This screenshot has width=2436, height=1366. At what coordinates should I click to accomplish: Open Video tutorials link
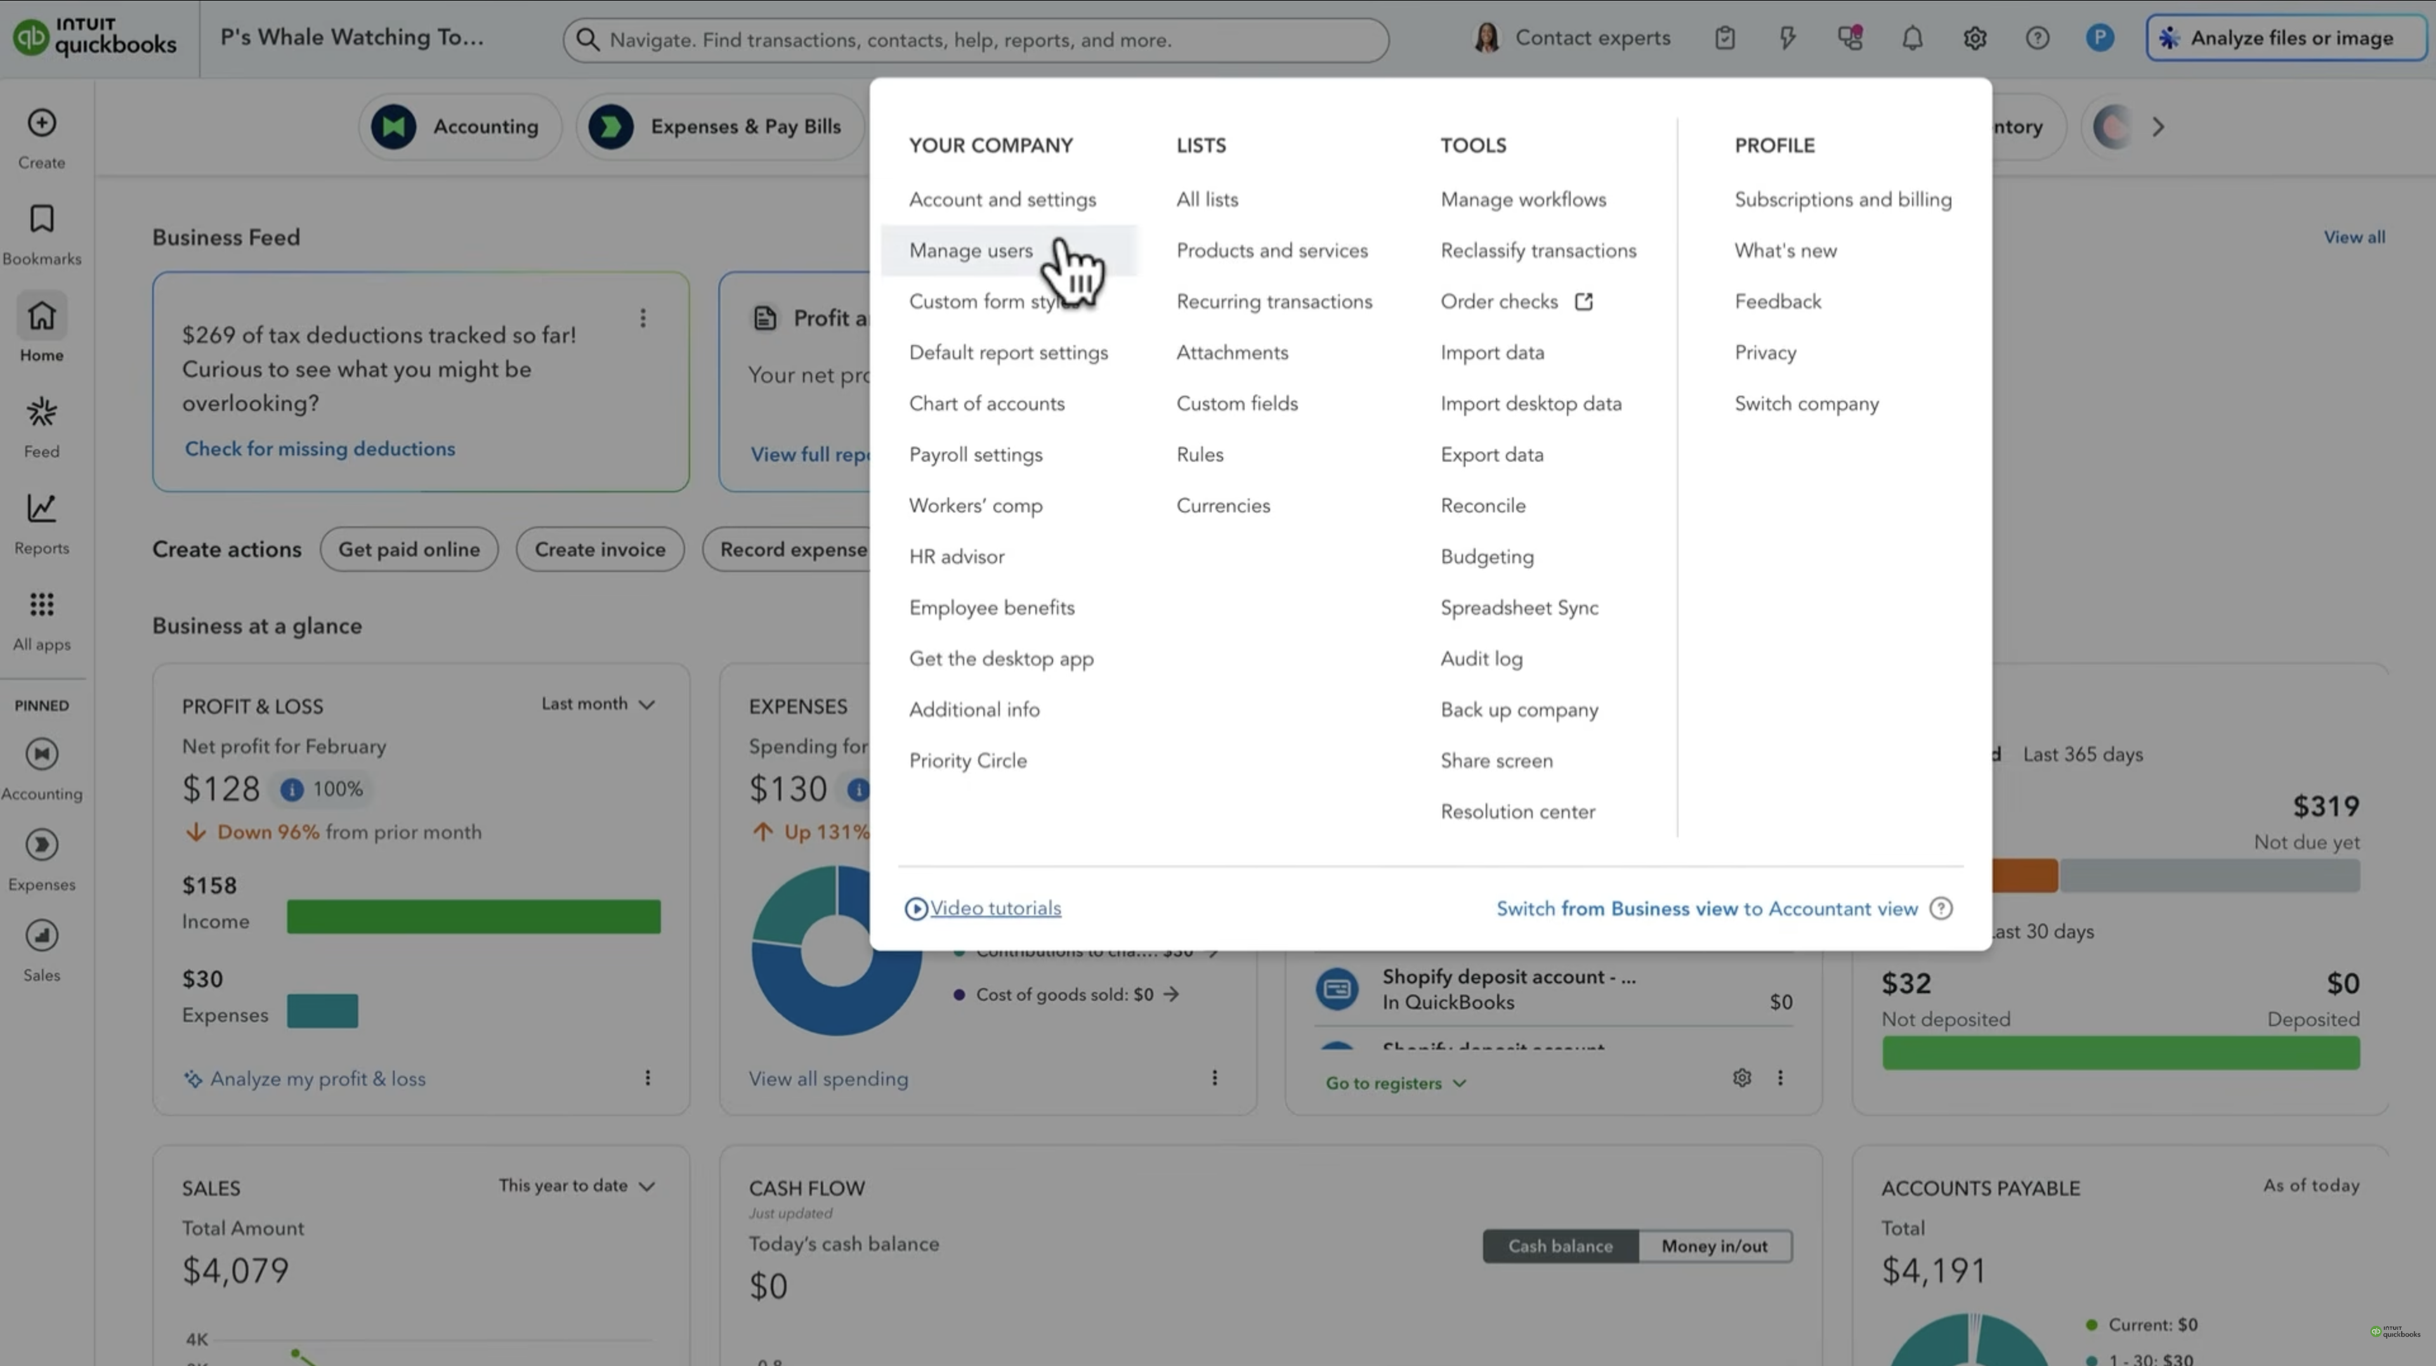tap(983, 909)
